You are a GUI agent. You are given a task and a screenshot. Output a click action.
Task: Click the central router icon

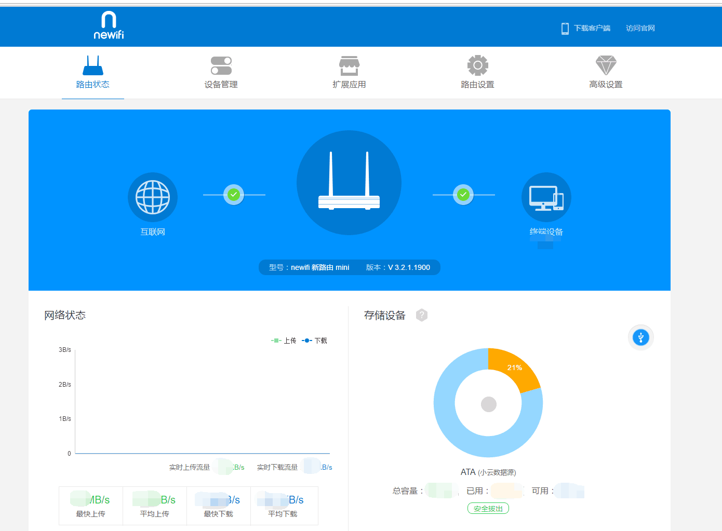(349, 183)
